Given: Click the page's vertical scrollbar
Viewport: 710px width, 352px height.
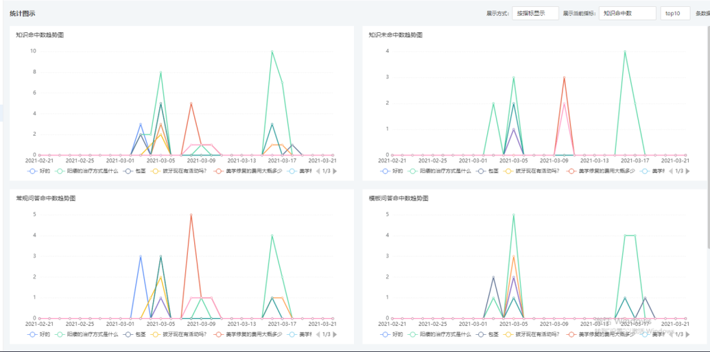Looking at the screenshot, I should tap(708, 136).
